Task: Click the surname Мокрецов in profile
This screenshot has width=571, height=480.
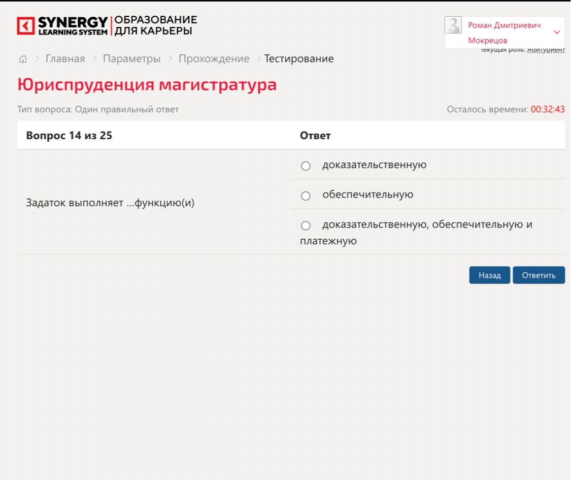Action: click(x=488, y=41)
